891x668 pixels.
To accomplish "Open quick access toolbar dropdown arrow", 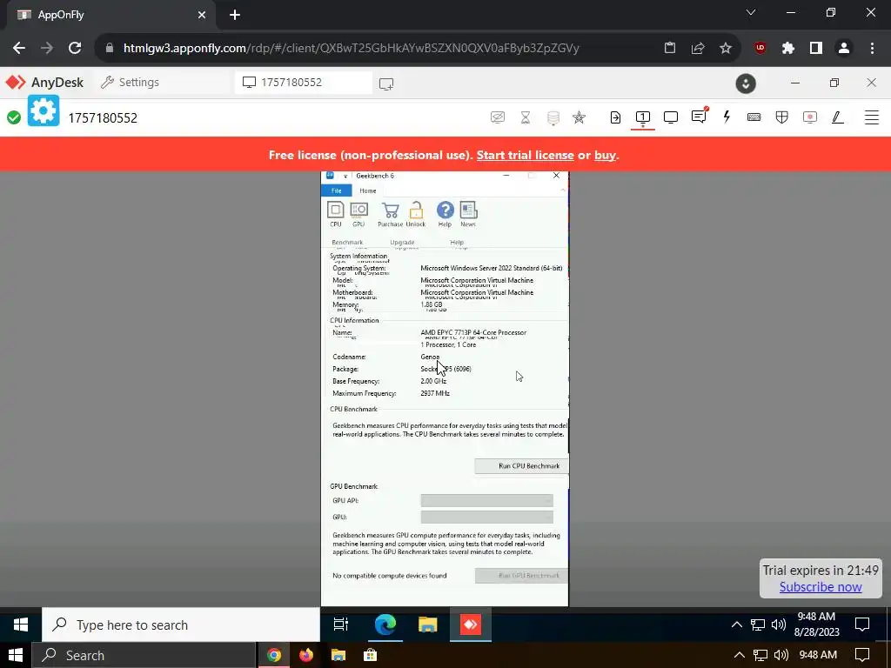I will (x=345, y=176).
